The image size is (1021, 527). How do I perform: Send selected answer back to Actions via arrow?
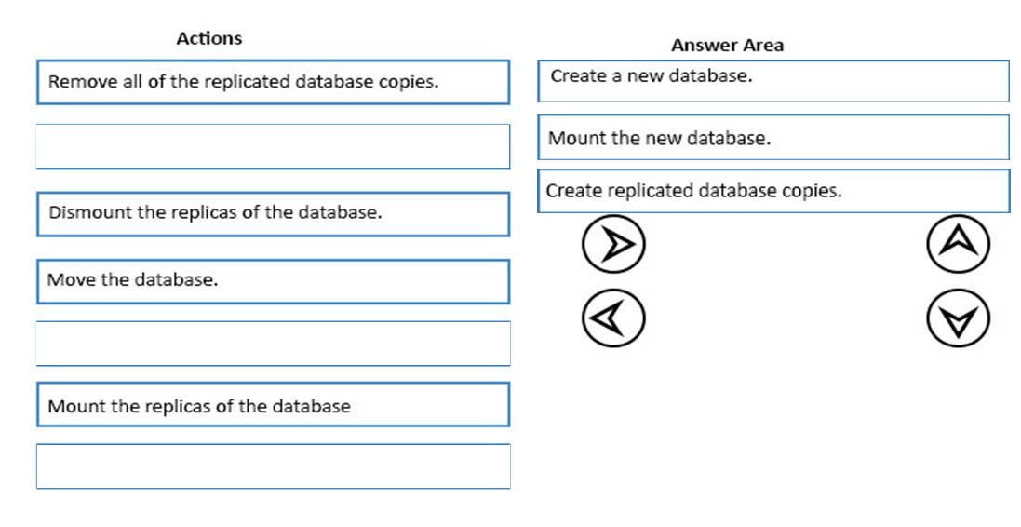pos(612,318)
